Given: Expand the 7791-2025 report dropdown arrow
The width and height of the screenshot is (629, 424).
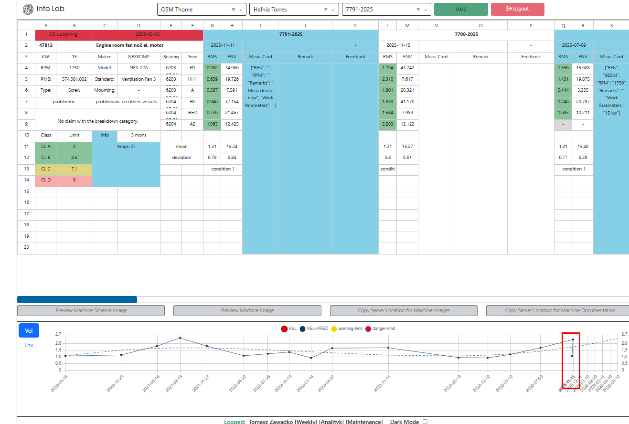Looking at the screenshot, I should pos(425,10).
